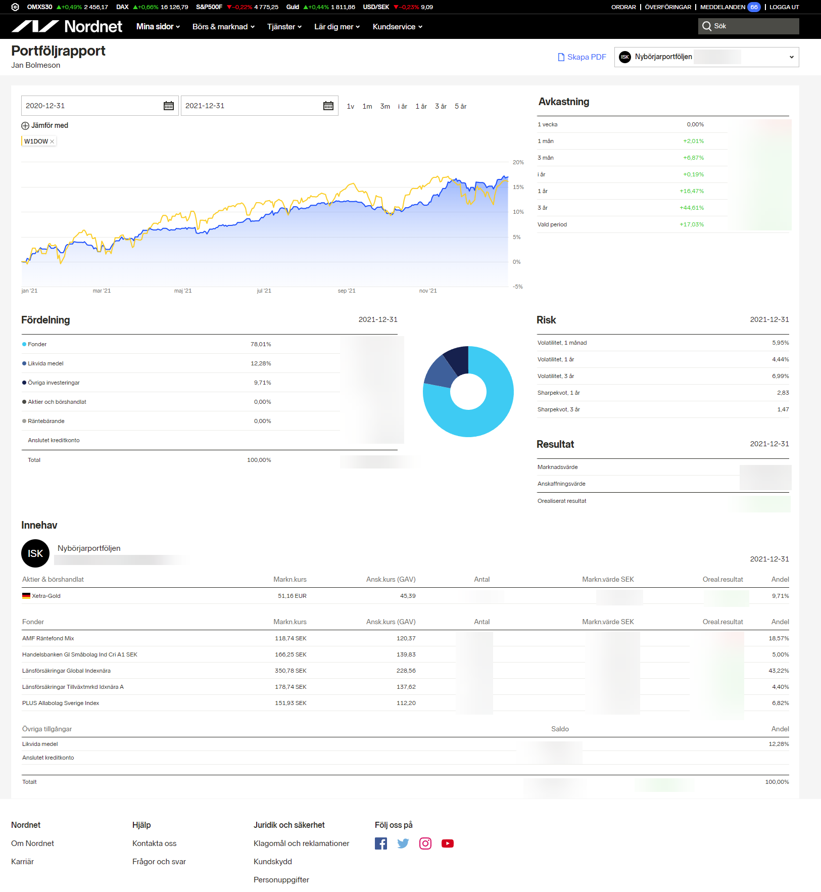Screen dimensions: 821x892
Task: Click the German flag beside Xetra-Gold
Action: pos(26,596)
